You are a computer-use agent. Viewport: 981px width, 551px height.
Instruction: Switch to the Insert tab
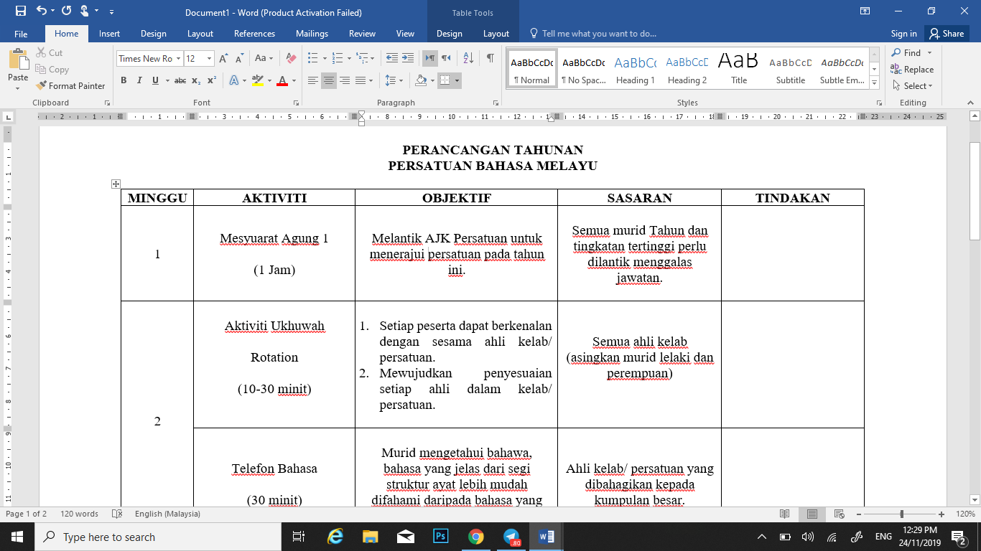click(109, 34)
